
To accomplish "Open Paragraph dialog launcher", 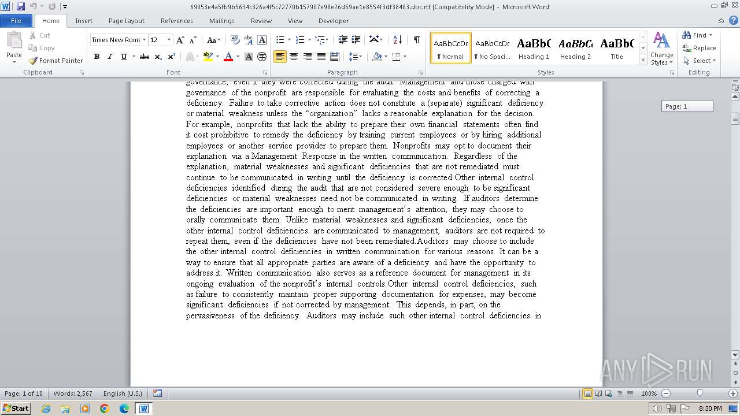I will tap(420, 73).
